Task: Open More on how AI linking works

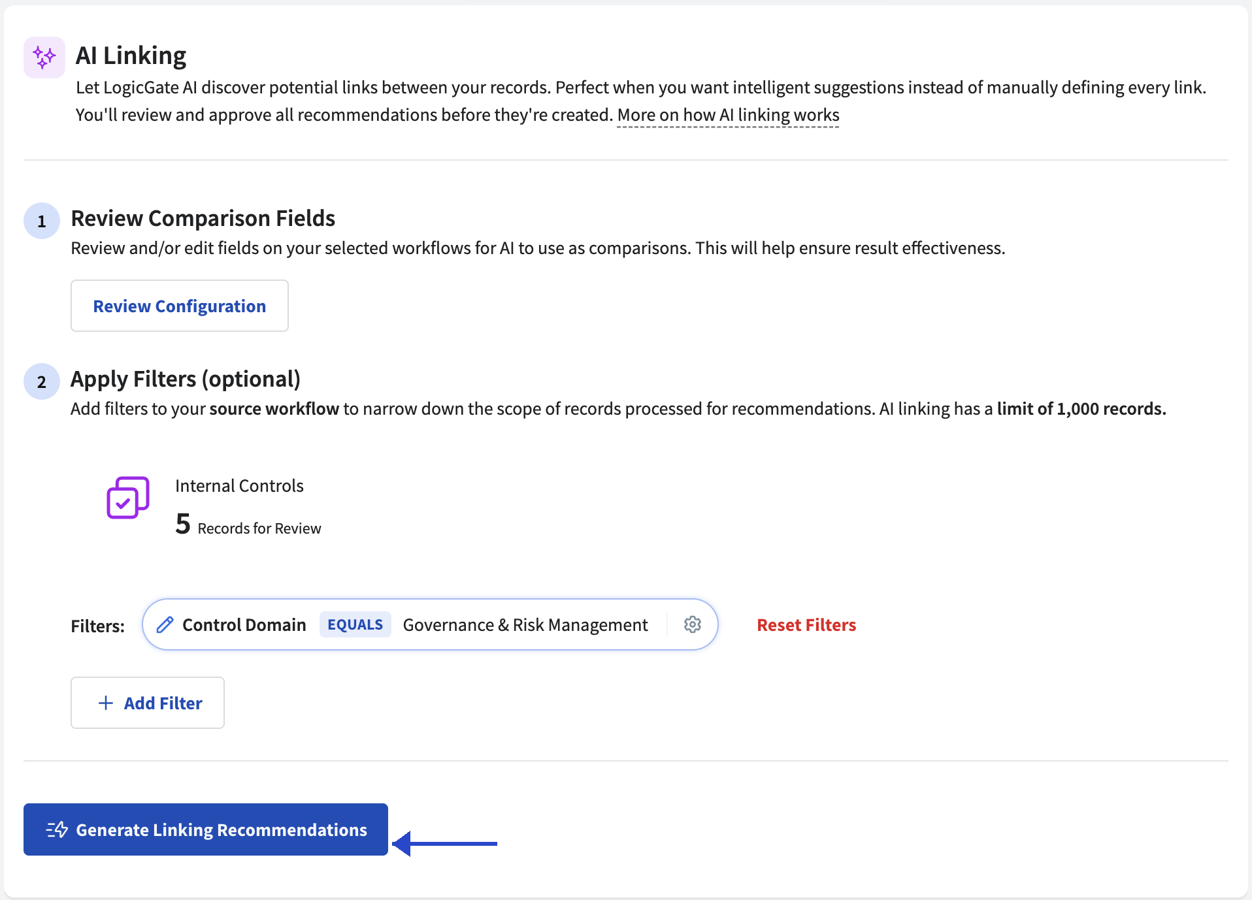Action: [x=729, y=115]
